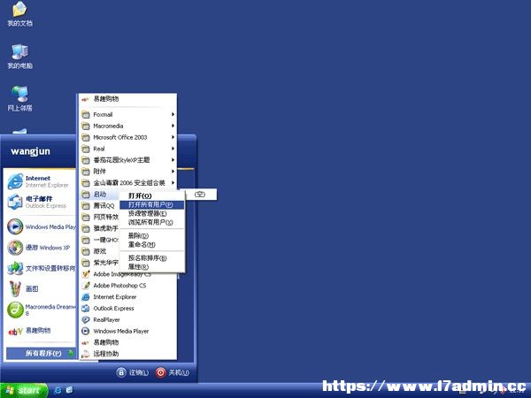This screenshot has height=398, width=531.
Task: Launch Internet Explorer from pinned start menu list
Action: [40, 181]
